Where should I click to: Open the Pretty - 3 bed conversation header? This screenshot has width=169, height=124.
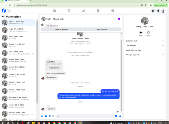(x=55, y=19)
